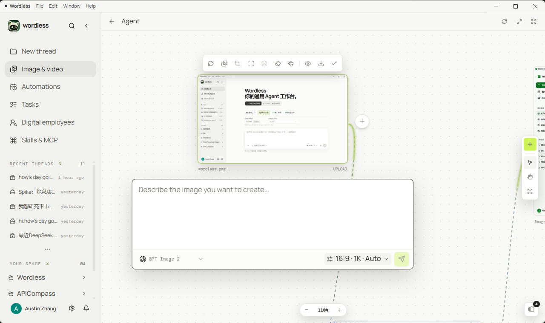Collapse the Recent Threads section chevron

[60, 164]
